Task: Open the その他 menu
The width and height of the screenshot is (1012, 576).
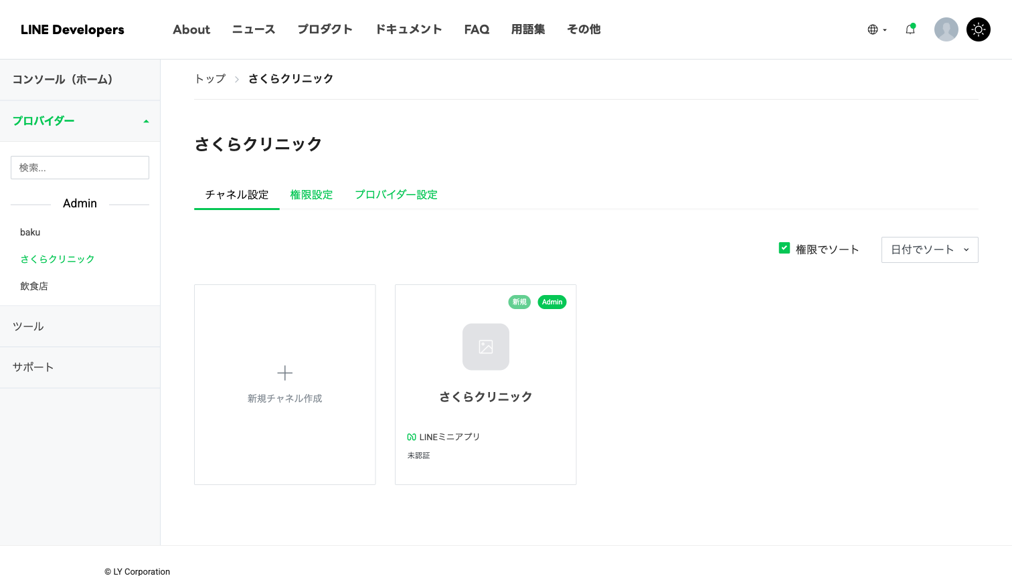Action: [584, 29]
